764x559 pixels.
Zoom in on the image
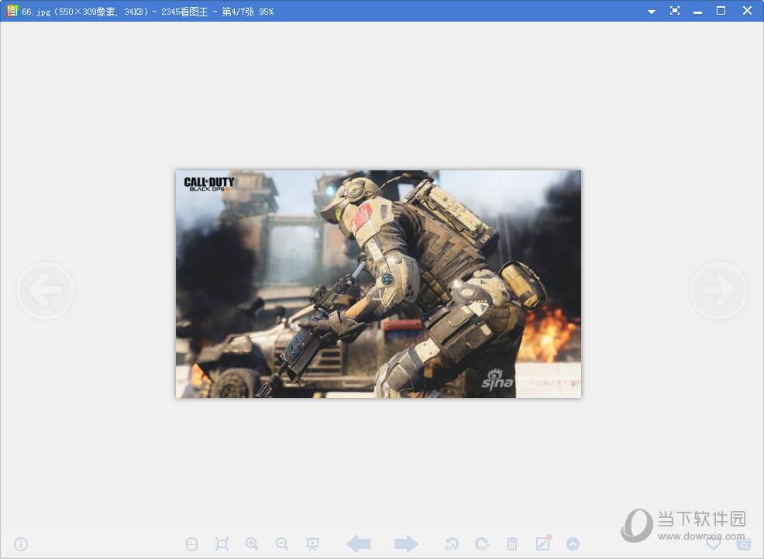click(x=252, y=544)
